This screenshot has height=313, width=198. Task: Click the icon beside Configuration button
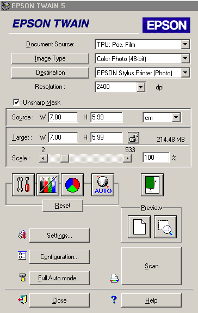tap(22, 256)
